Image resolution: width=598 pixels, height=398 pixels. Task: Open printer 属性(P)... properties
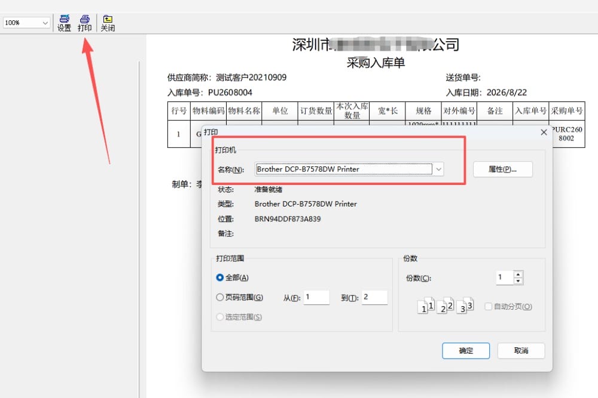(503, 169)
